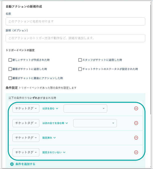153x169 pixels.
Task: Open the は次の全てを含む時 operator dropdown
Action: [x=55, y=123]
